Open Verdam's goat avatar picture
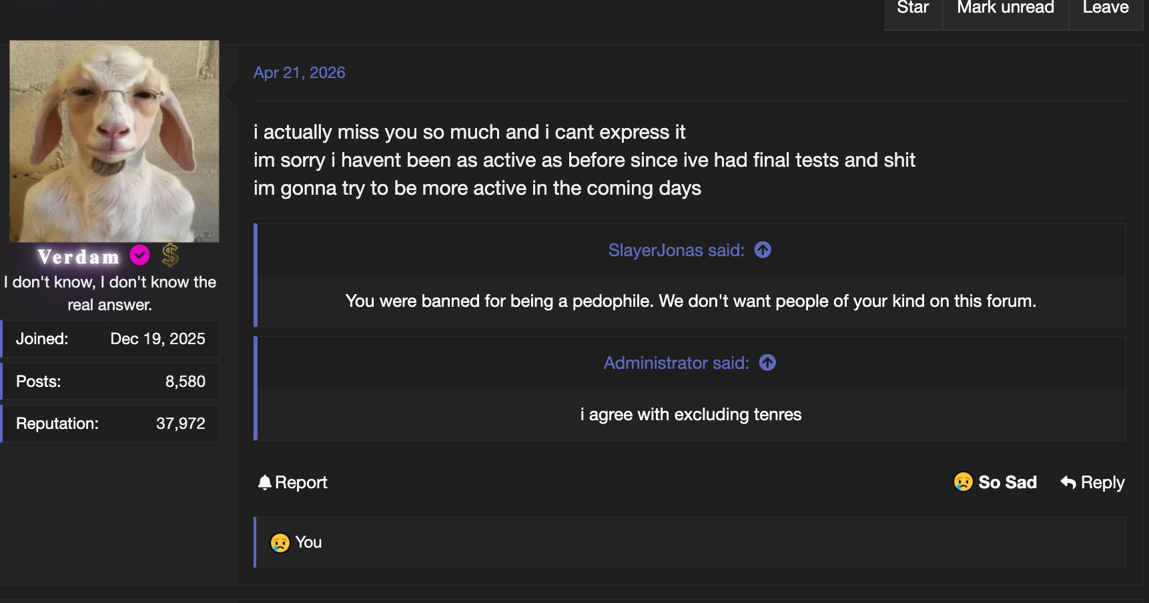The image size is (1149, 603). (114, 141)
